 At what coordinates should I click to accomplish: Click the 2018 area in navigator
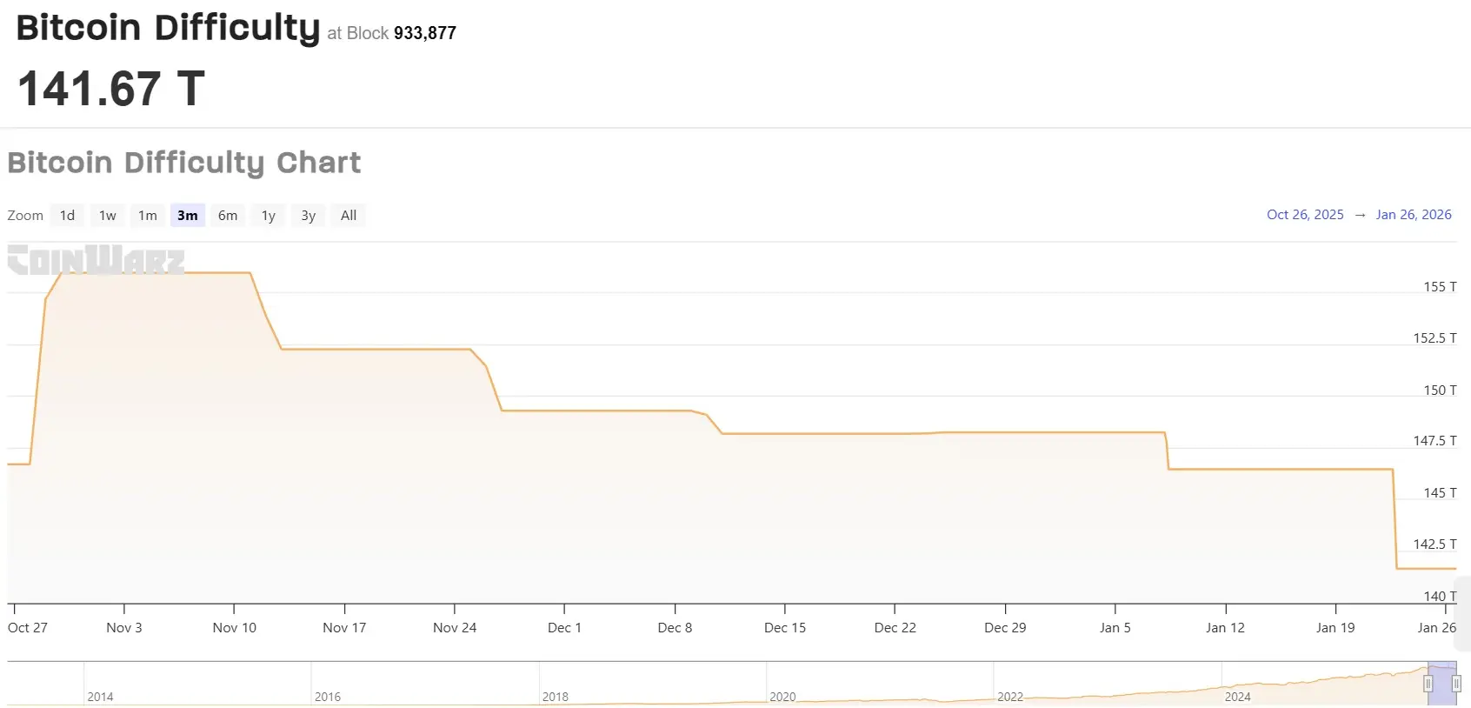555,687
